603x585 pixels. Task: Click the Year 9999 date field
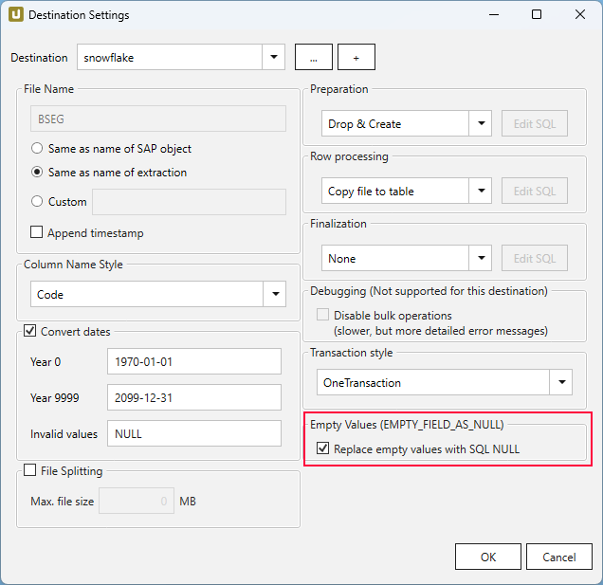pos(194,397)
